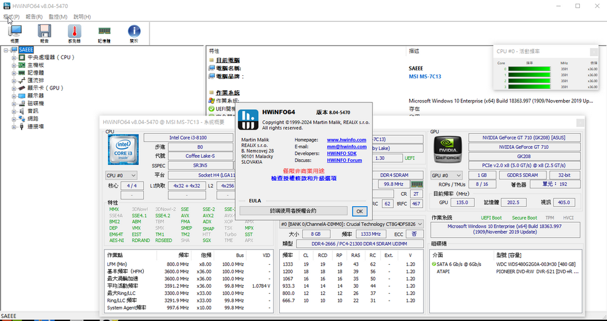Screen dimensions: 607x321
Task: Click green check icon beside SATA 6 Gb/s
Action: tap(433, 264)
